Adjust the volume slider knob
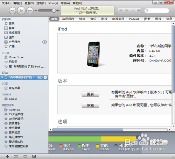The width and height of the screenshot is (175, 159). pos(54,10)
